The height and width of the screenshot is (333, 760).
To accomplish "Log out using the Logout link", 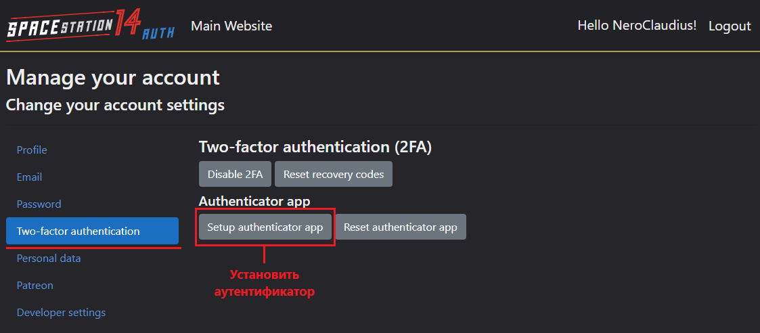I will 730,26.
